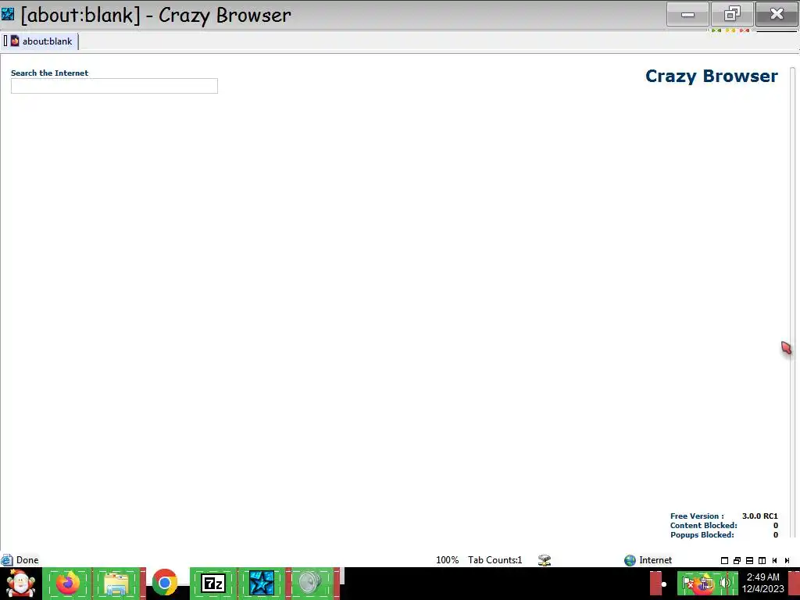The image size is (800, 600).
Task: Tile tabs vertically via status bar icon
Action: tap(762, 561)
